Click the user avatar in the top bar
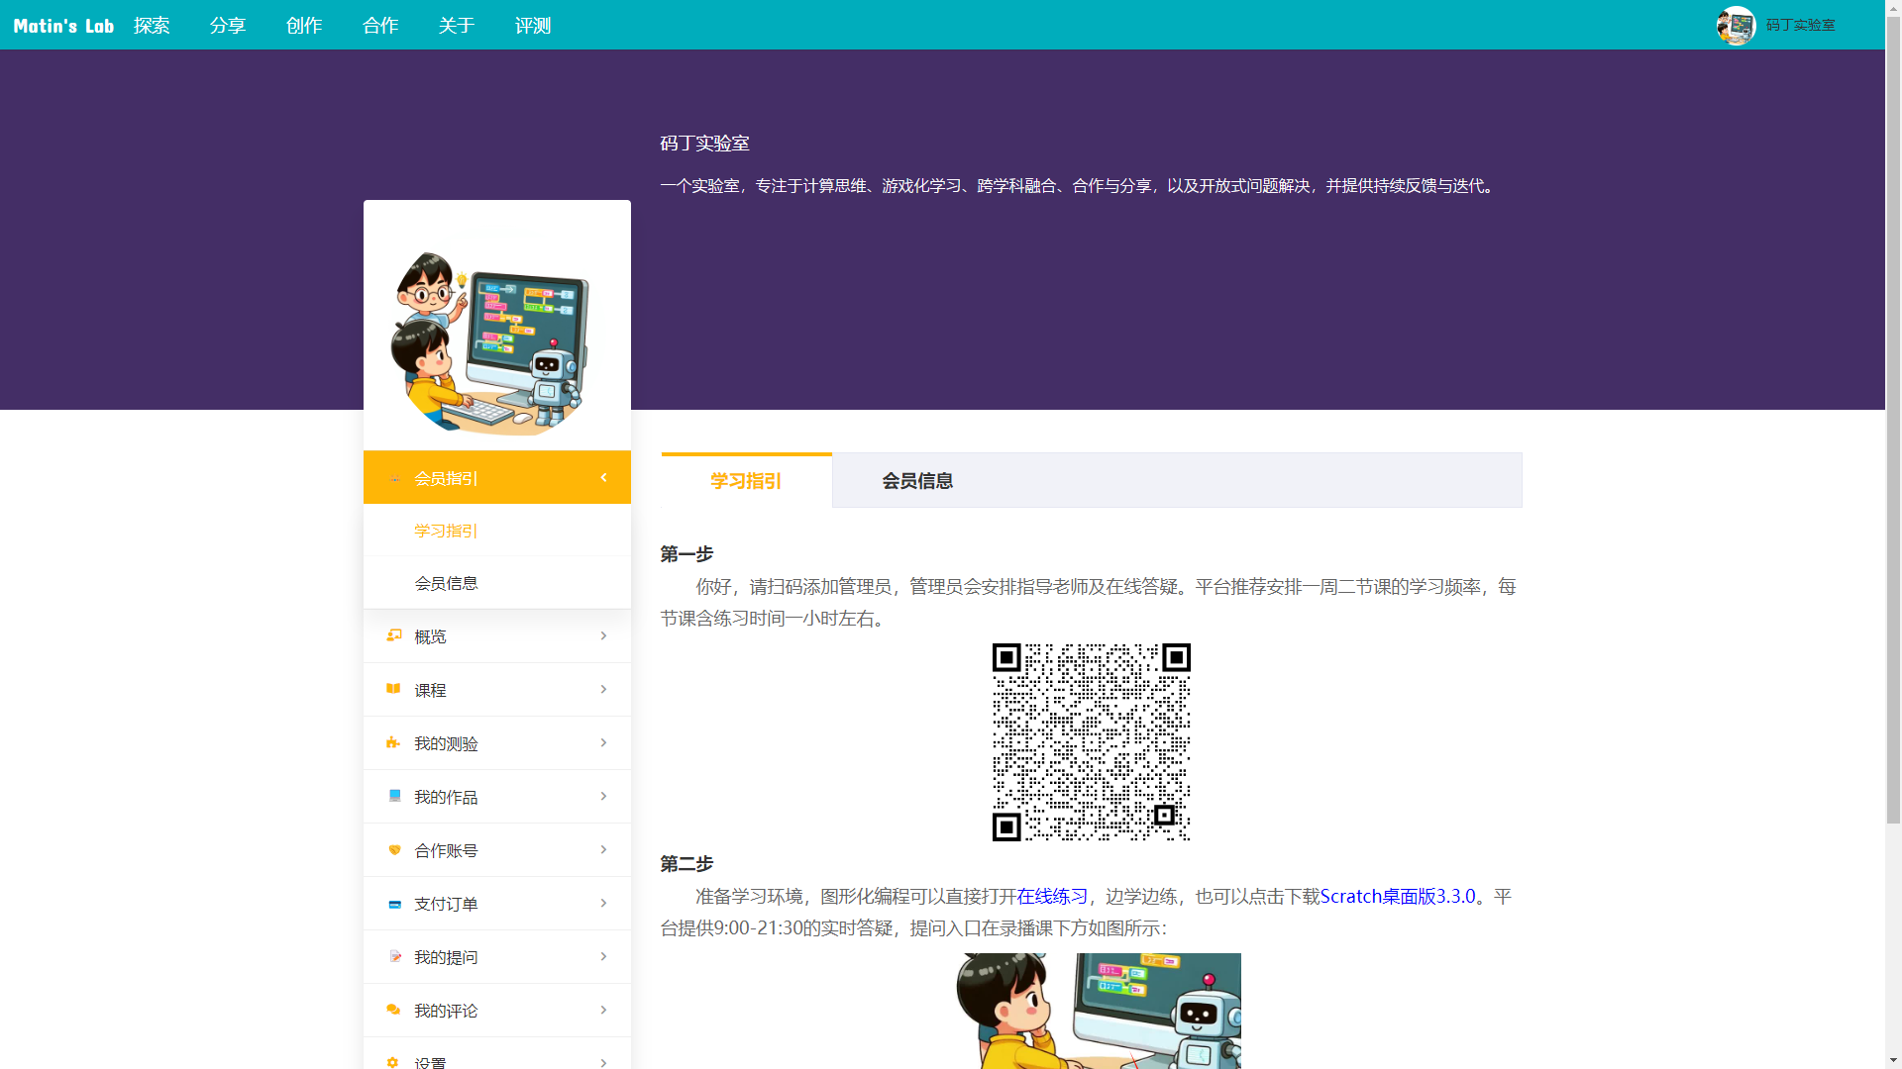The height and width of the screenshot is (1069, 1902). [1736, 25]
